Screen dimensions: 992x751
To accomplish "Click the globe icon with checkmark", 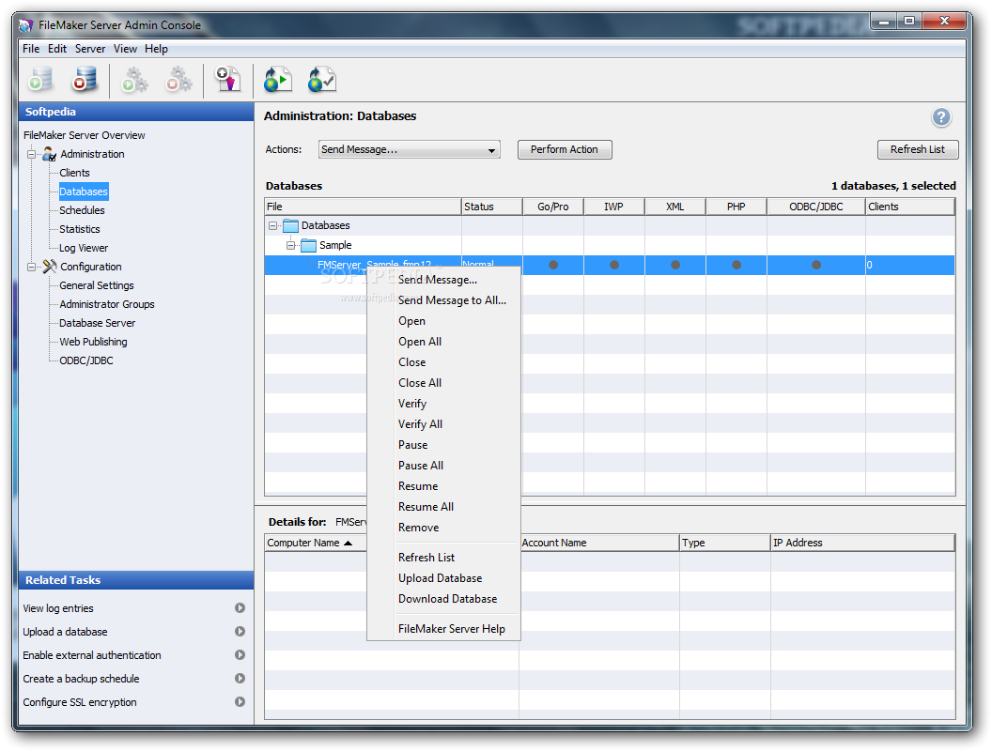I will pyautogui.click(x=322, y=81).
